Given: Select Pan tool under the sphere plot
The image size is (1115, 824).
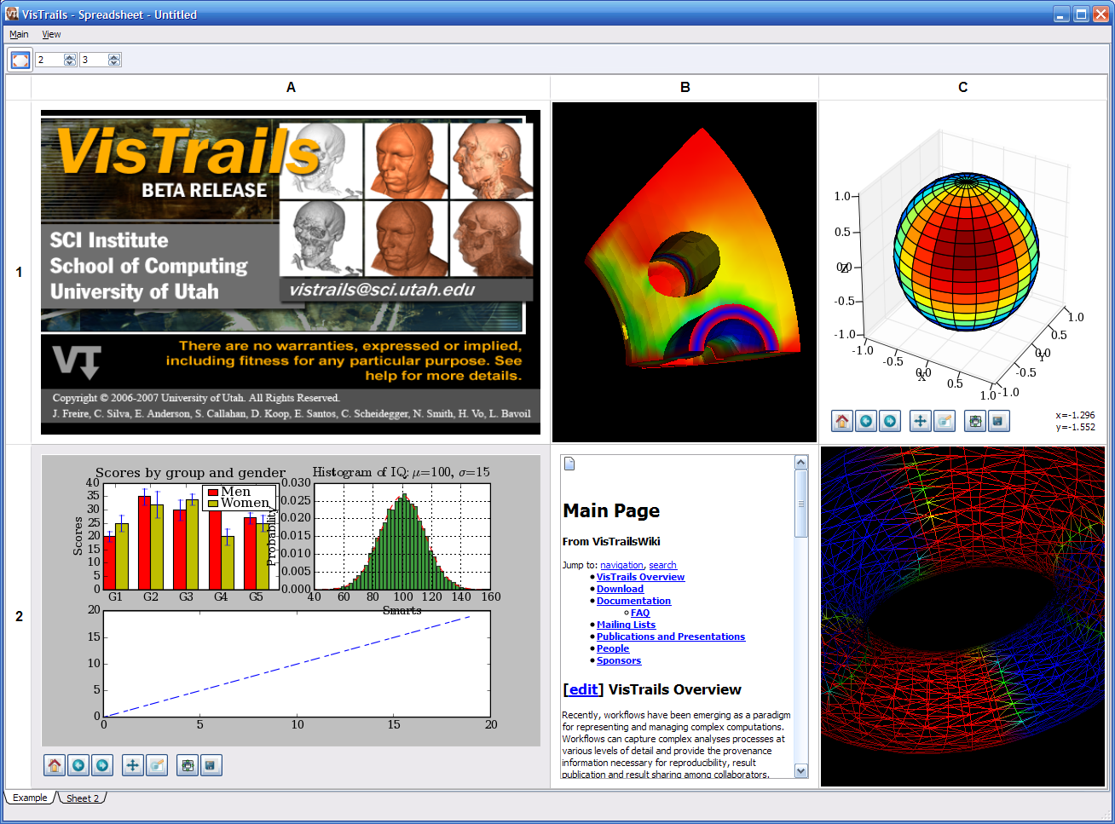Looking at the screenshot, I should (920, 421).
